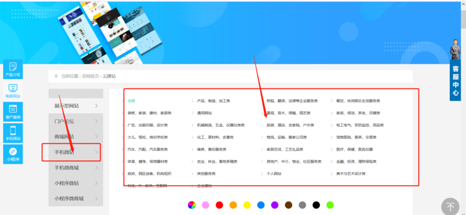Filter by 物流、运输、搬家公司类
This screenshot has height=215, width=466.
pos(287,138)
